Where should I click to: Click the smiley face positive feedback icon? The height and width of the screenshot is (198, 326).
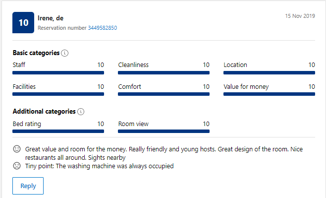[x=17, y=149]
